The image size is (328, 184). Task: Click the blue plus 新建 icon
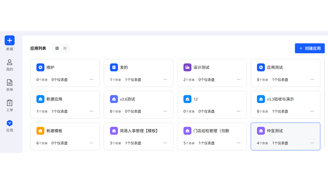[x=9, y=40]
